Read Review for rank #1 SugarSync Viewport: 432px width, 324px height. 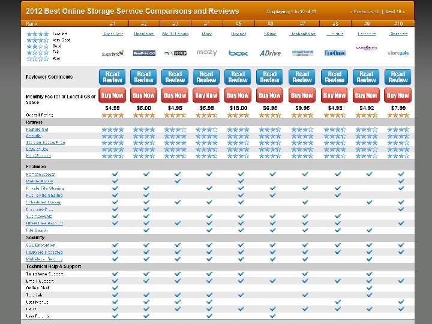point(112,77)
